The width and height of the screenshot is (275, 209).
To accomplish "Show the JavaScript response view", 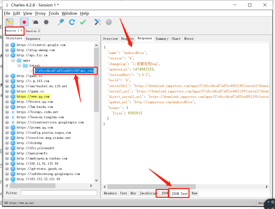I will pyautogui.click(x=148, y=193).
